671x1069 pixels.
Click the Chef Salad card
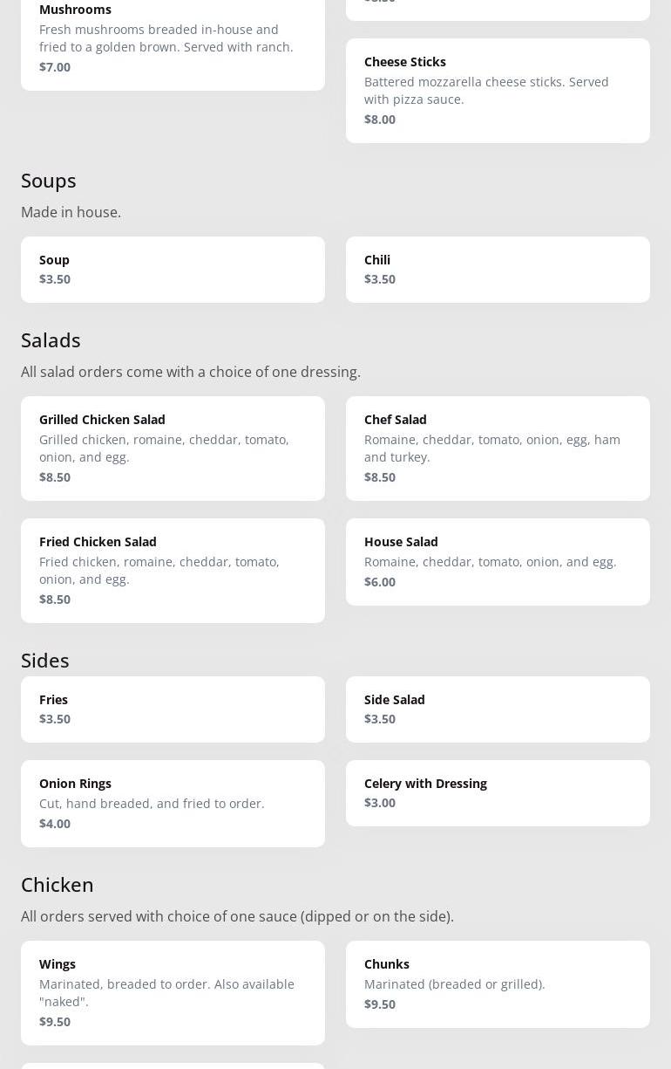pos(498,448)
